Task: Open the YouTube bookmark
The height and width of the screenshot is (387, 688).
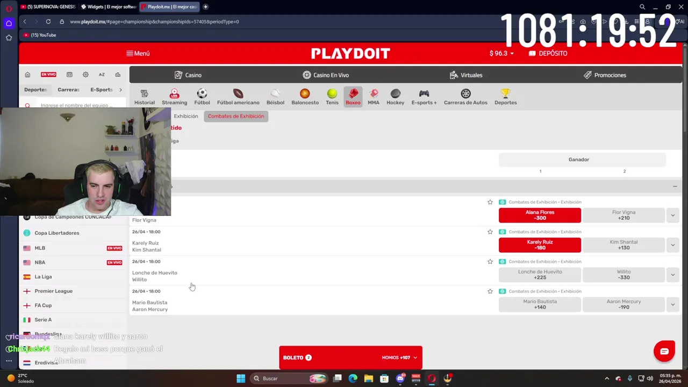Action: [39, 35]
